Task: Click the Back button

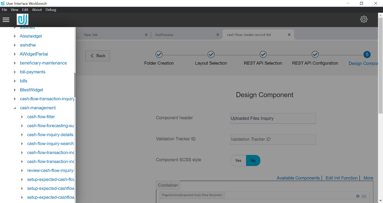Action: (97, 56)
